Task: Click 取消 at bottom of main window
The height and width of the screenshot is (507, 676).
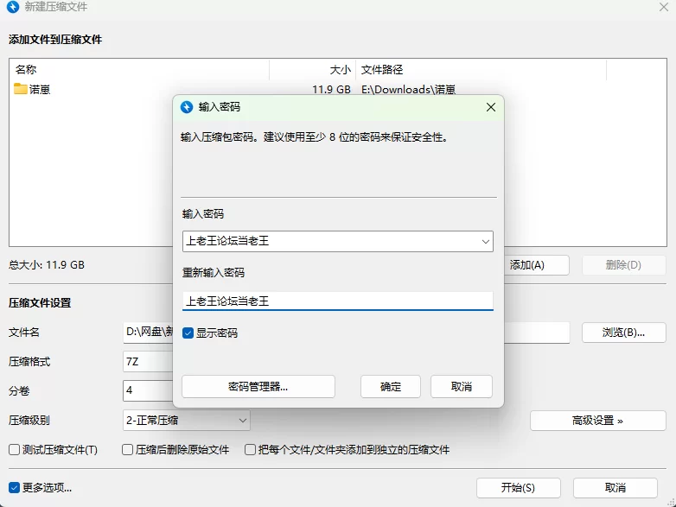Action: [615, 488]
